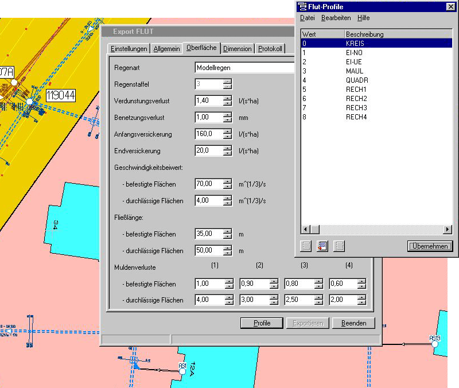Click the Anfangsversickerung input field
This screenshot has width=459, height=388.
click(209, 134)
